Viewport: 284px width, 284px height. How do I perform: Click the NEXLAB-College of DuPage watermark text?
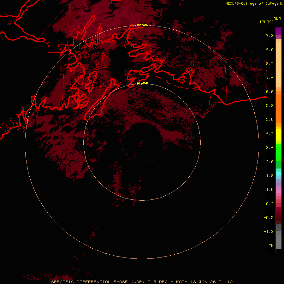tap(252, 3)
